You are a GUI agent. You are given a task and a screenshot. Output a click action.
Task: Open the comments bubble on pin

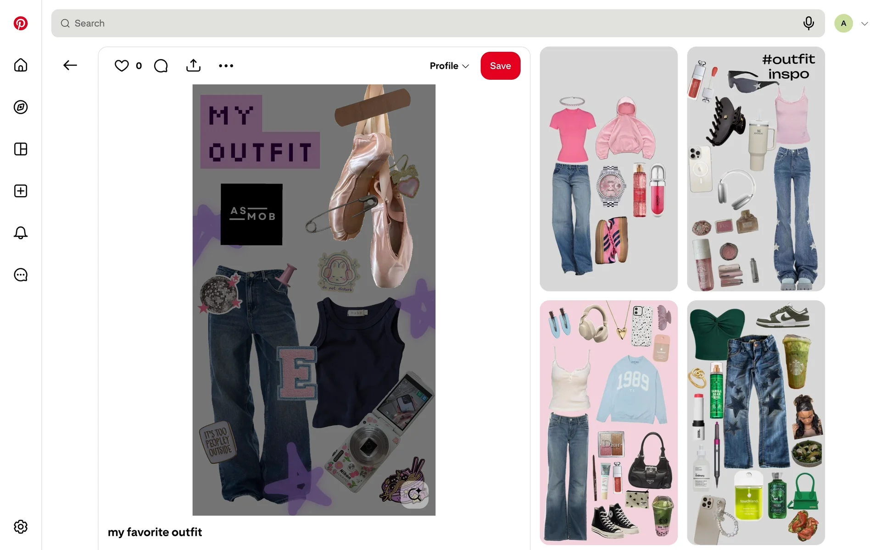pyautogui.click(x=161, y=66)
